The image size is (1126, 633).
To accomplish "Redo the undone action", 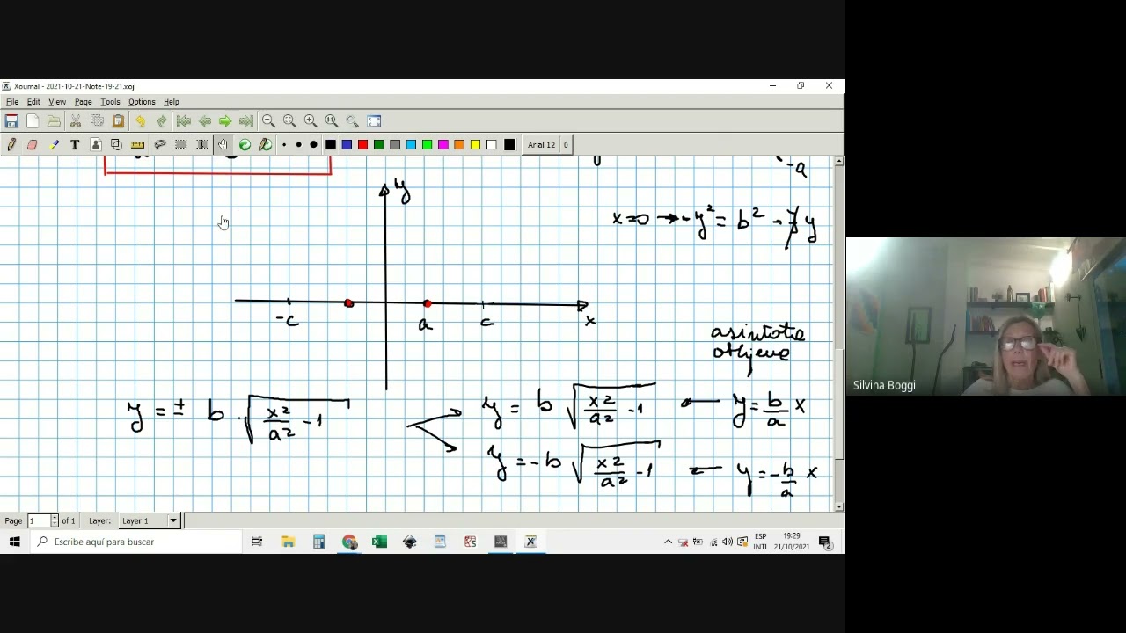I will pos(162,121).
